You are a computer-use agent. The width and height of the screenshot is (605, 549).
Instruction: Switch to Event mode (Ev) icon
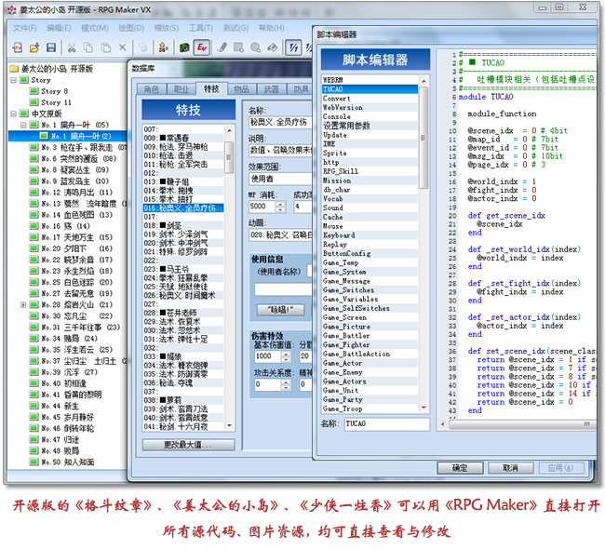202,47
